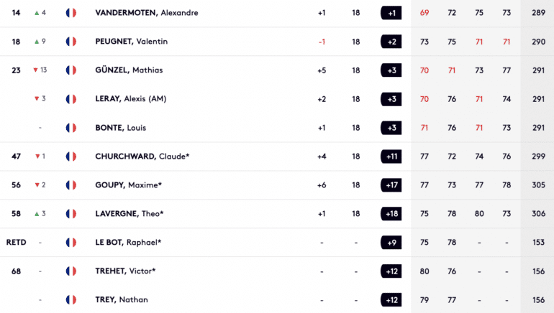
Task: Click green up arrow in PEUGNET row
Action: click(x=37, y=42)
